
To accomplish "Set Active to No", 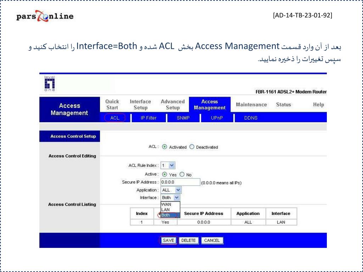I will click(182, 174).
